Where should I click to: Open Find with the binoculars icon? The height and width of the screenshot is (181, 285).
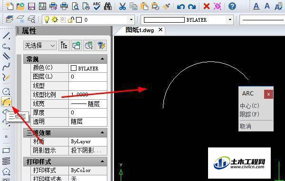point(108,6)
